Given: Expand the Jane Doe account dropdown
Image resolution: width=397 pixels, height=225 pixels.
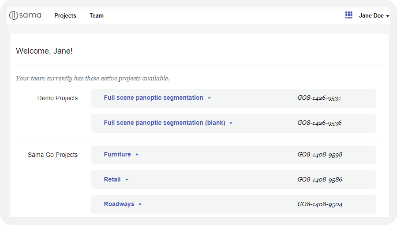Looking at the screenshot, I should 374,16.
